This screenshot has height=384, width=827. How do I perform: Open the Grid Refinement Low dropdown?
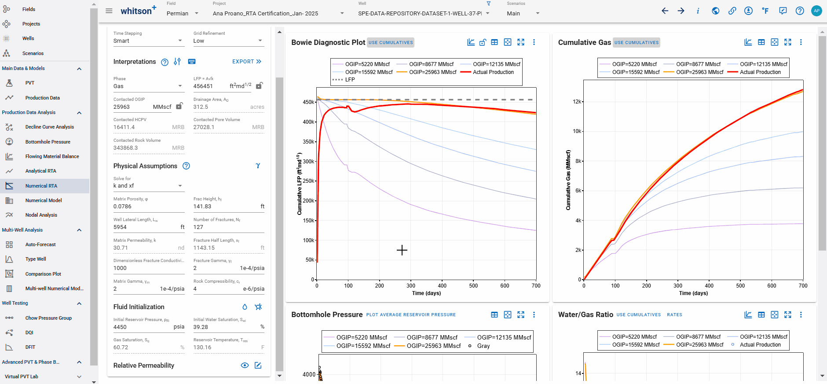(229, 41)
